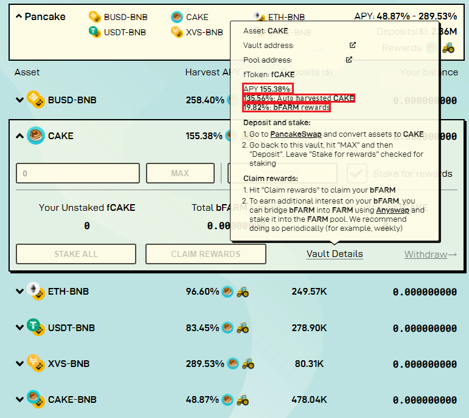
Task: Open Vault address external link icon
Action: [353, 45]
